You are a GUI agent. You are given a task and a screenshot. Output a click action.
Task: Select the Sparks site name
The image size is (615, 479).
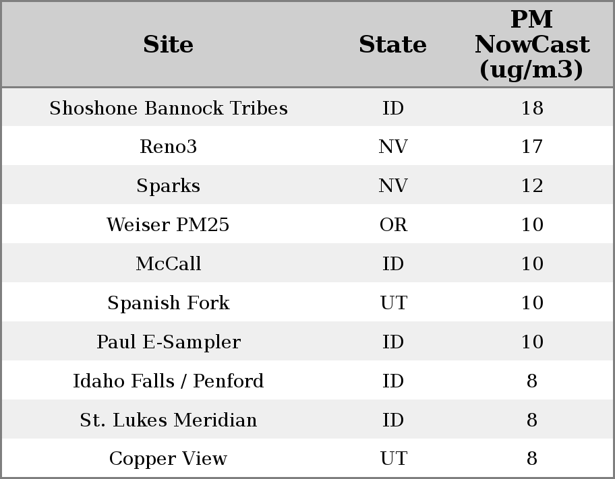[168, 186]
